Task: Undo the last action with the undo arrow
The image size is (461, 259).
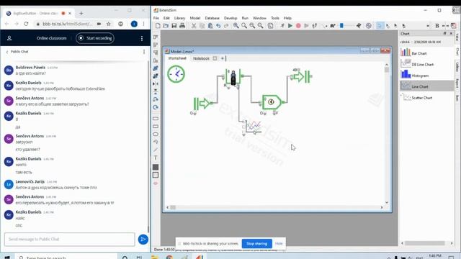Action: pos(218,26)
